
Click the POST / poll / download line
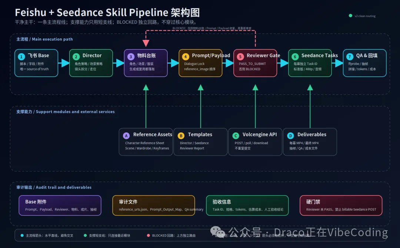pos(251,143)
